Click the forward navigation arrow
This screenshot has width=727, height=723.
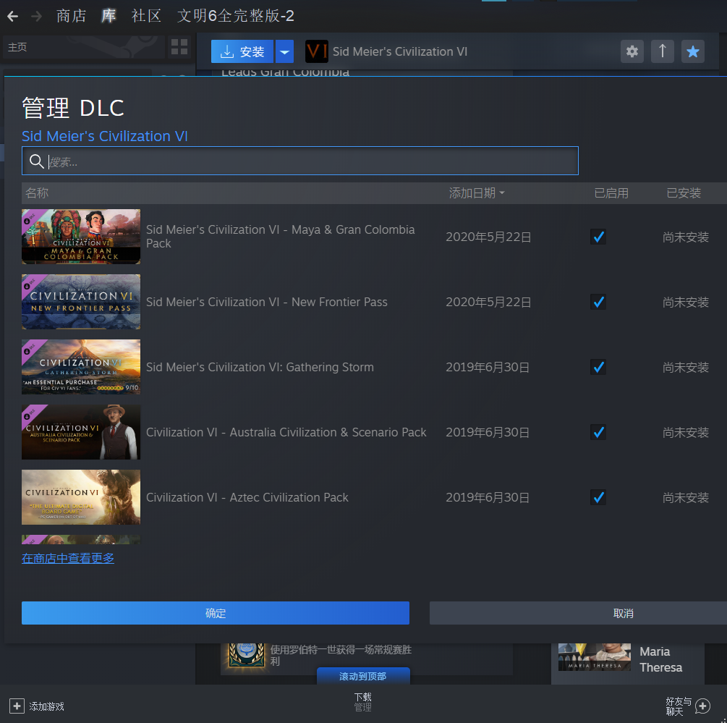pyautogui.click(x=37, y=16)
